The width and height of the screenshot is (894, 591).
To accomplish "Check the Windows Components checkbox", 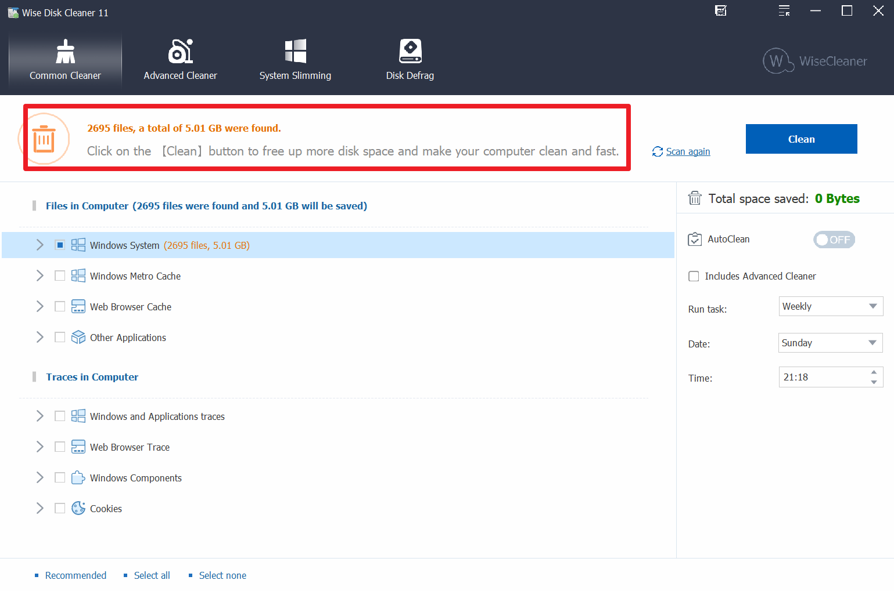I will click(60, 477).
